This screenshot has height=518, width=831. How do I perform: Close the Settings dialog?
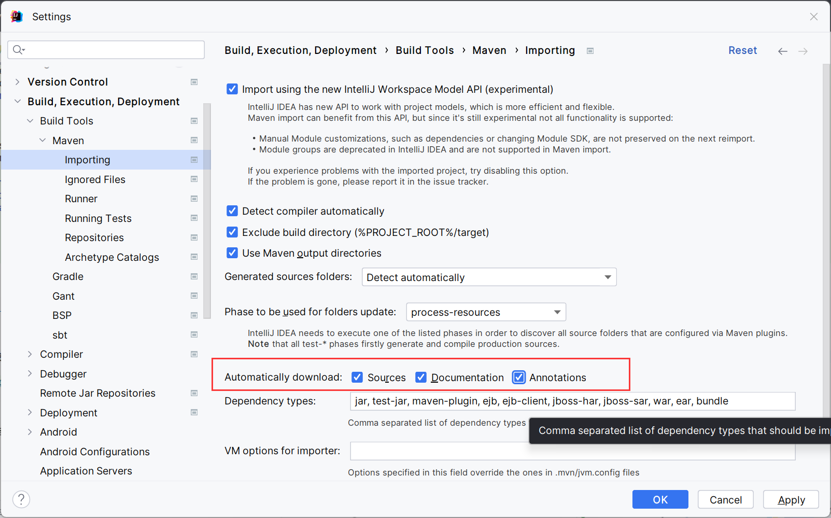(x=814, y=17)
